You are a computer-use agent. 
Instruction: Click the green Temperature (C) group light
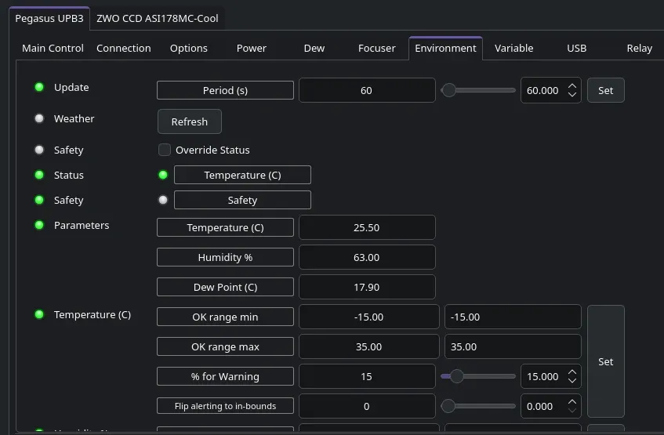(39, 314)
